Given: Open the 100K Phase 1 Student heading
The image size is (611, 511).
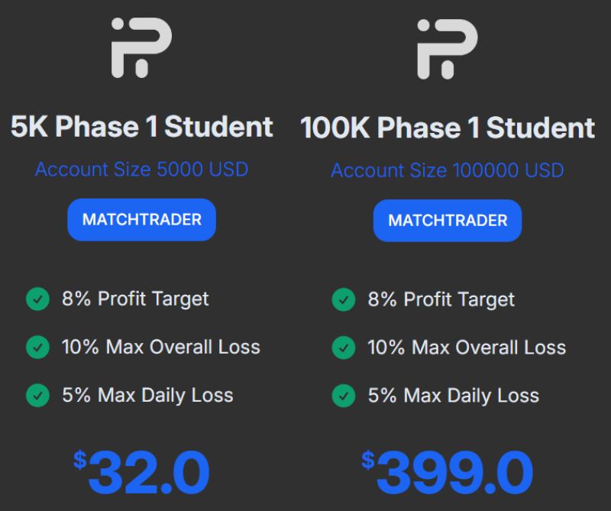Looking at the screenshot, I should (448, 128).
